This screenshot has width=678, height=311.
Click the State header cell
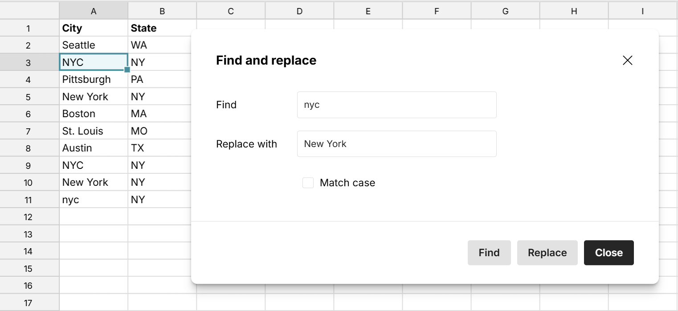(162, 28)
